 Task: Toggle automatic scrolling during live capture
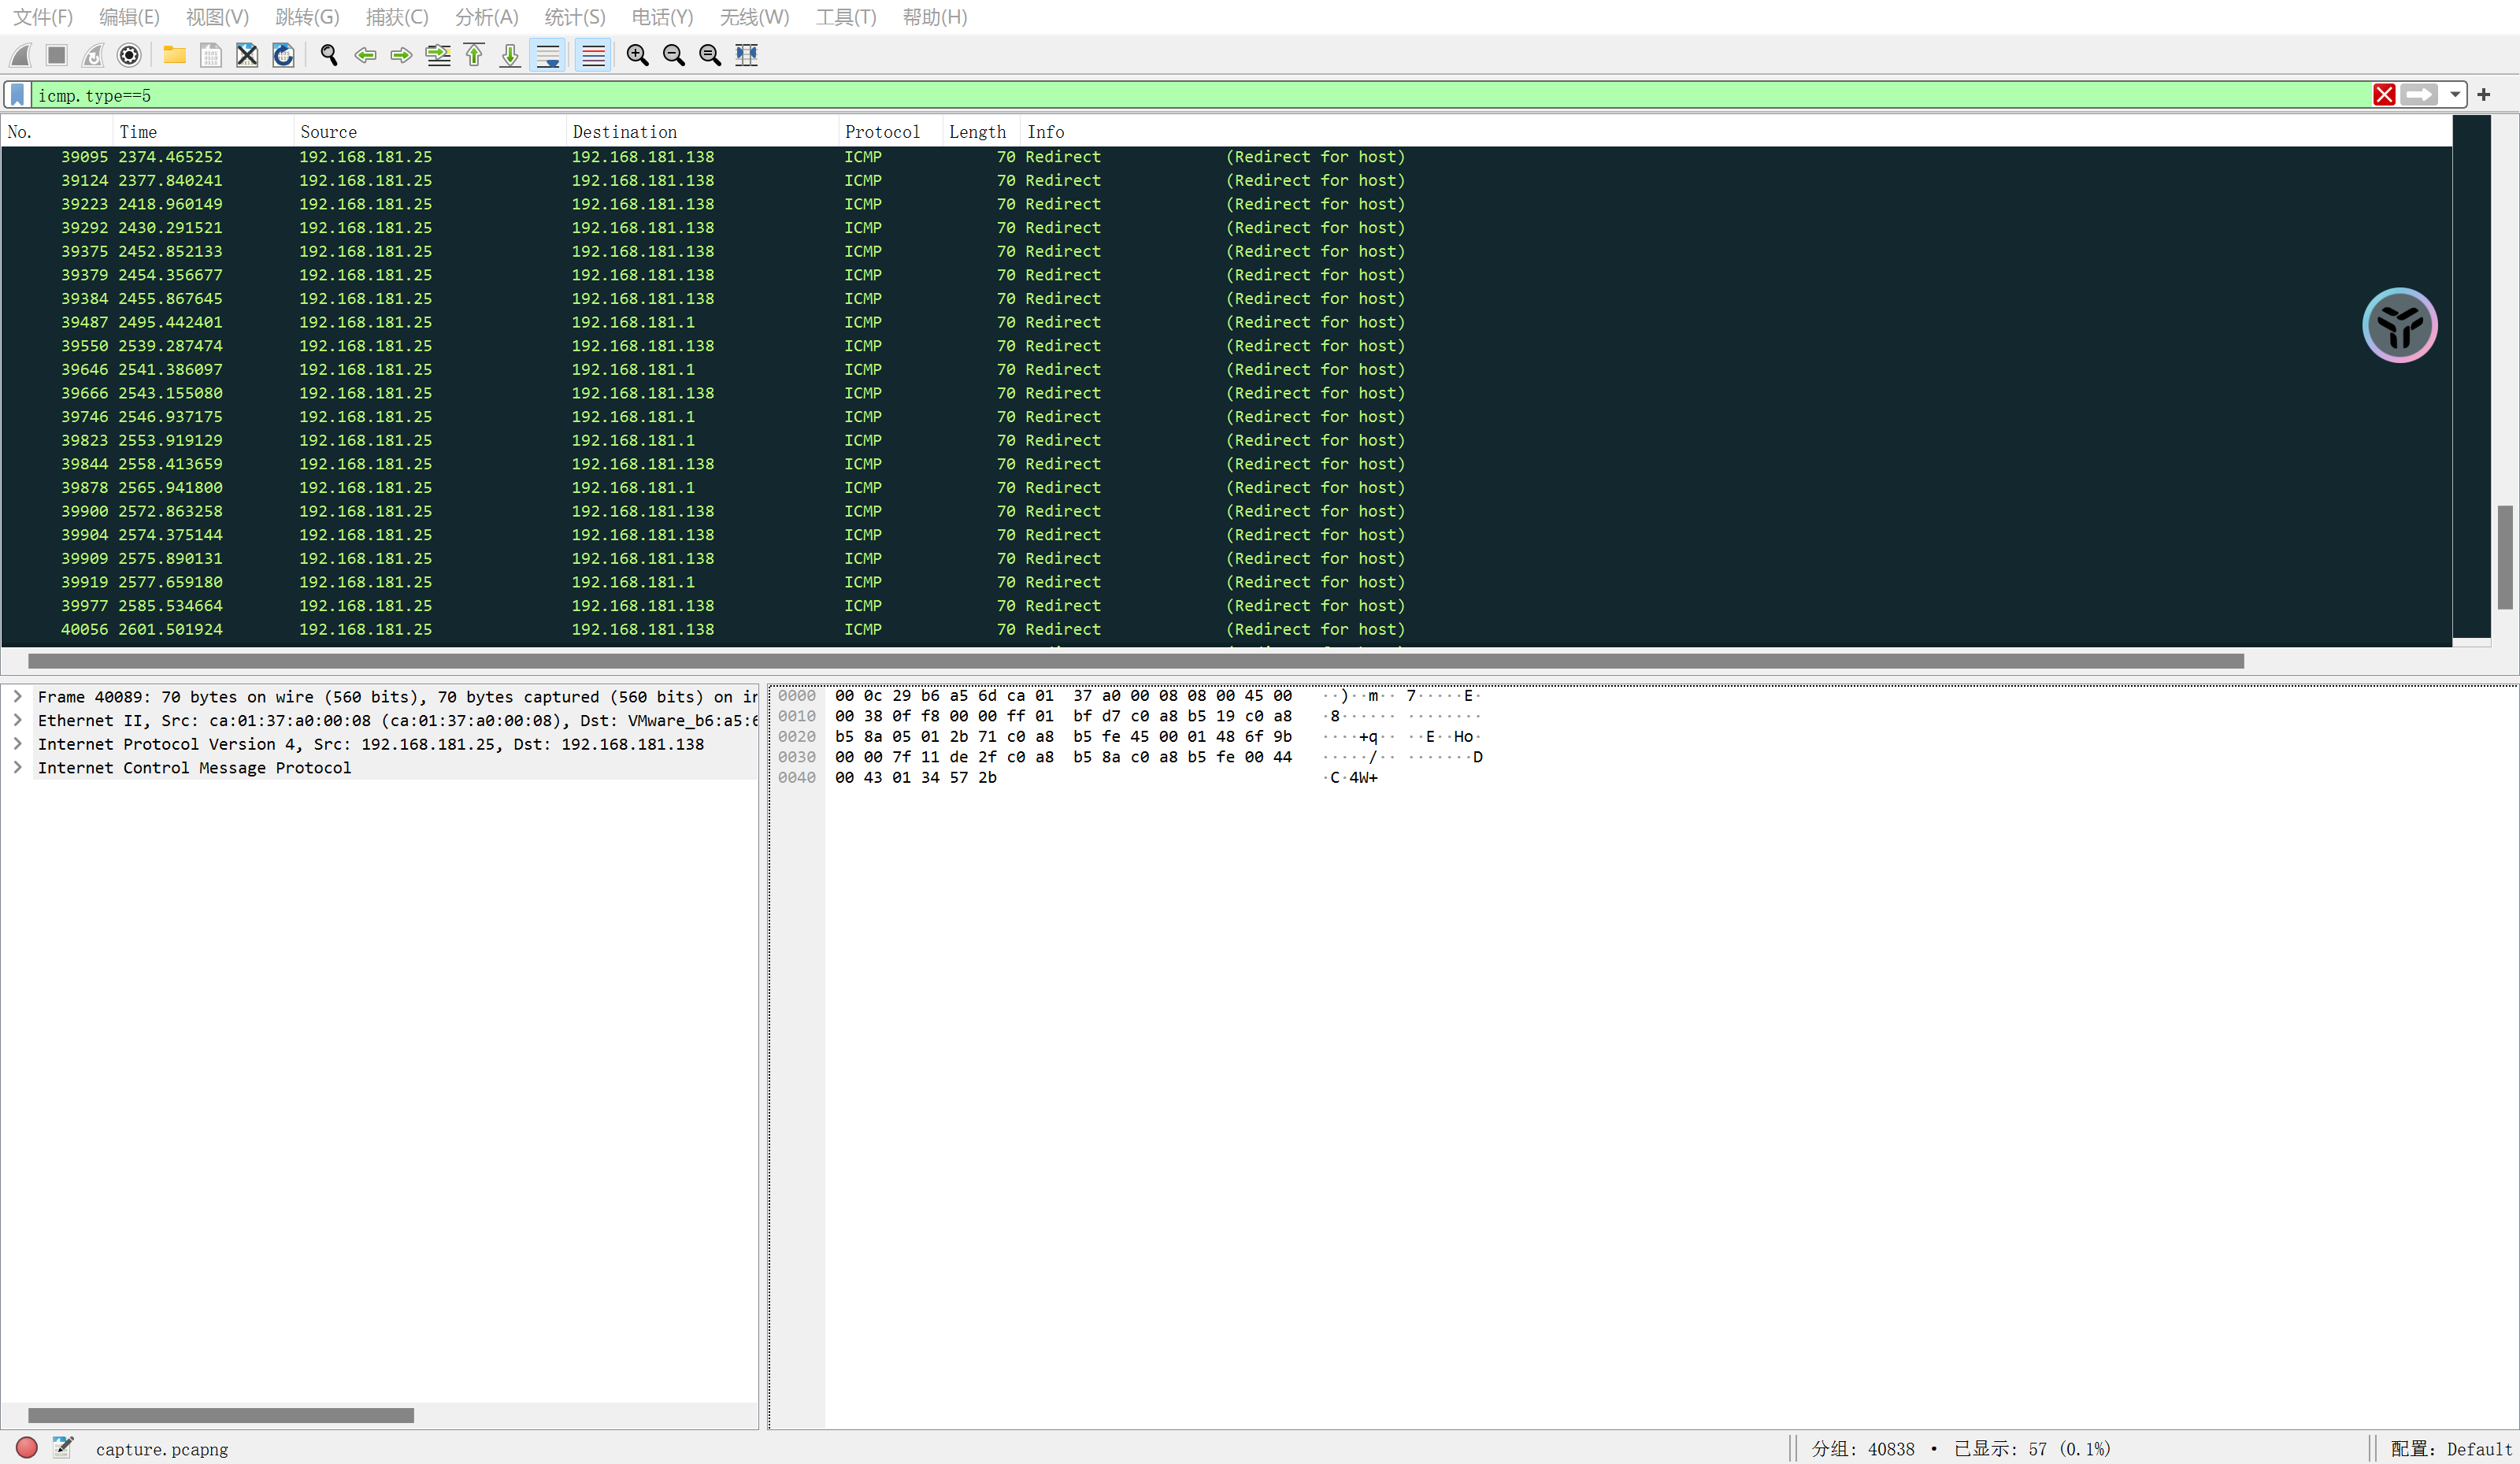click(x=548, y=55)
